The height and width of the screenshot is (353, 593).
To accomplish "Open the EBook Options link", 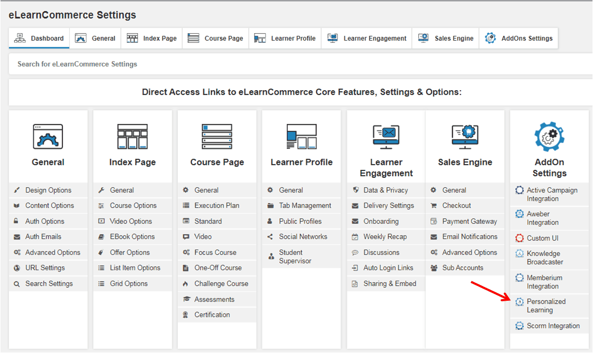I will point(133,236).
